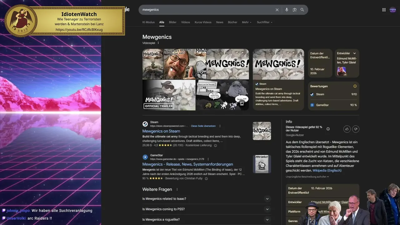Start voice search with microphone icon
This screenshot has width=400, height=225.
(x=287, y=10)
